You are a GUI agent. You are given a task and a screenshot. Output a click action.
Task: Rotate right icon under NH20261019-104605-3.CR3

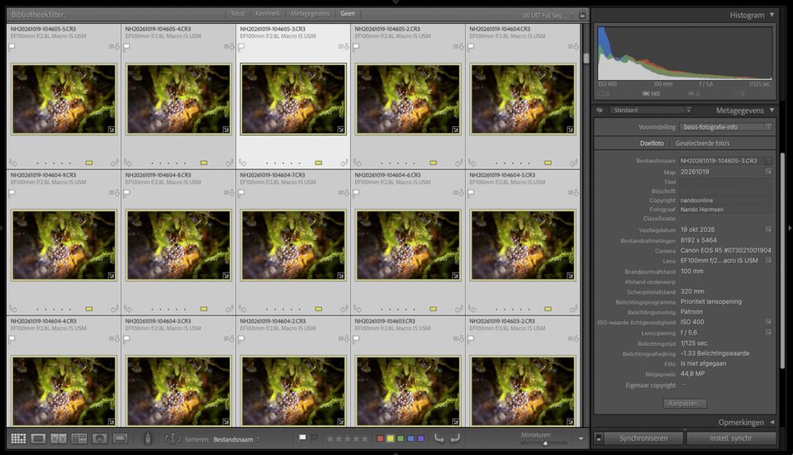coord(344,163)
